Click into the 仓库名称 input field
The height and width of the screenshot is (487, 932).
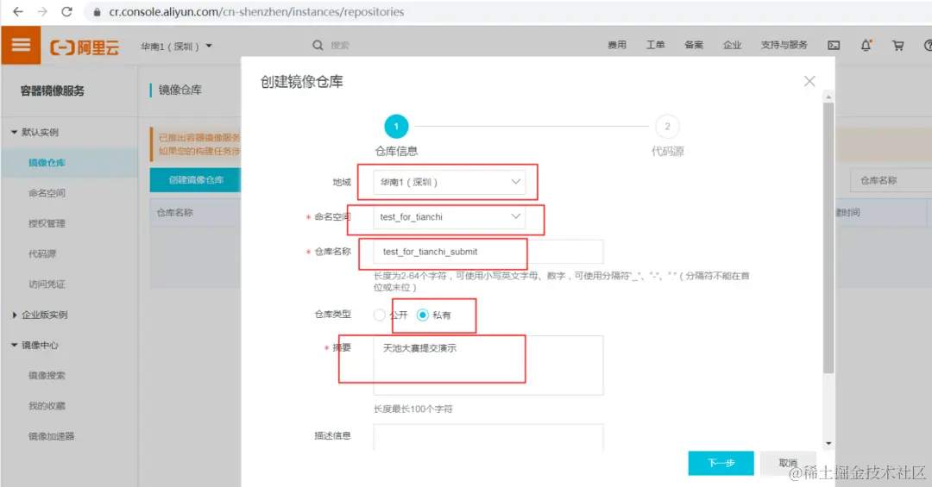488,252
